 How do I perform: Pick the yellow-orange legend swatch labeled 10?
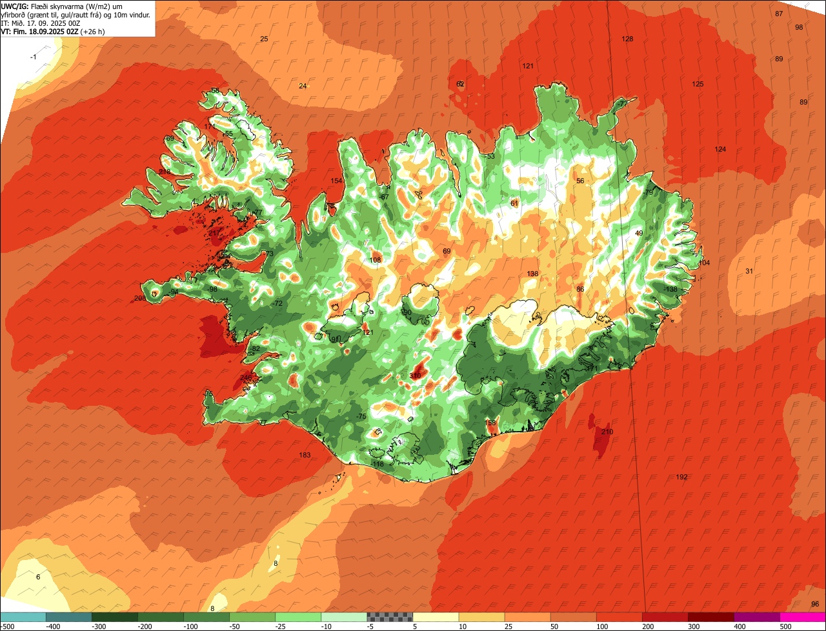pyautogui.click(x=481, y=617)
